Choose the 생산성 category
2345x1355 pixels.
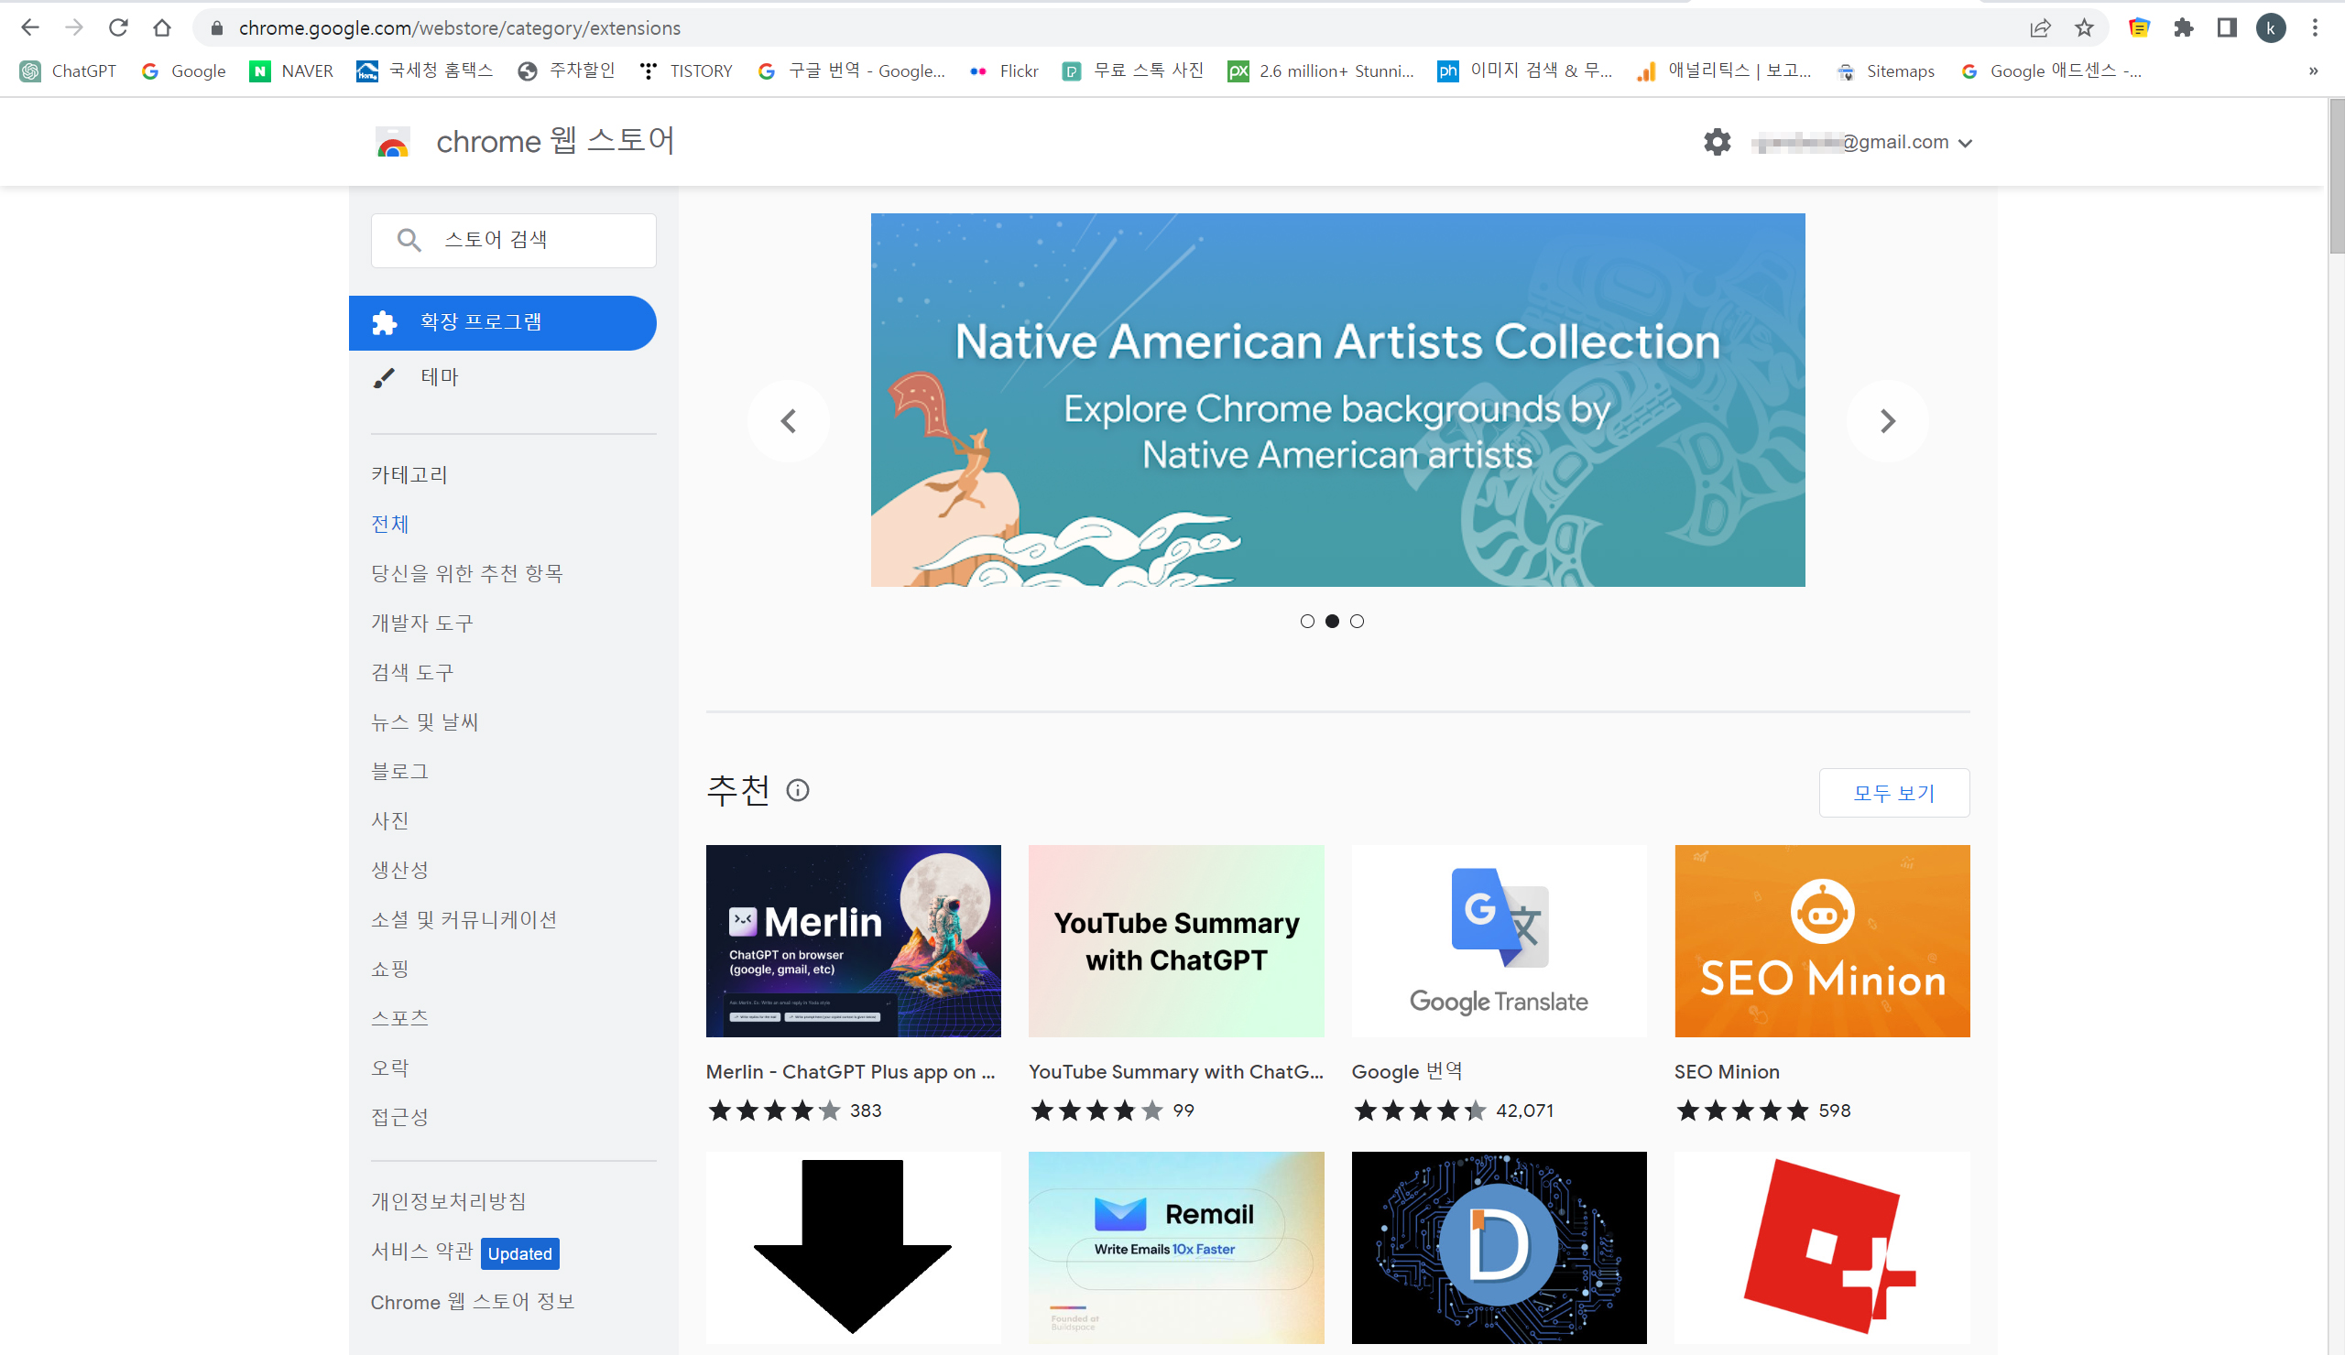[x=400, y=870]
